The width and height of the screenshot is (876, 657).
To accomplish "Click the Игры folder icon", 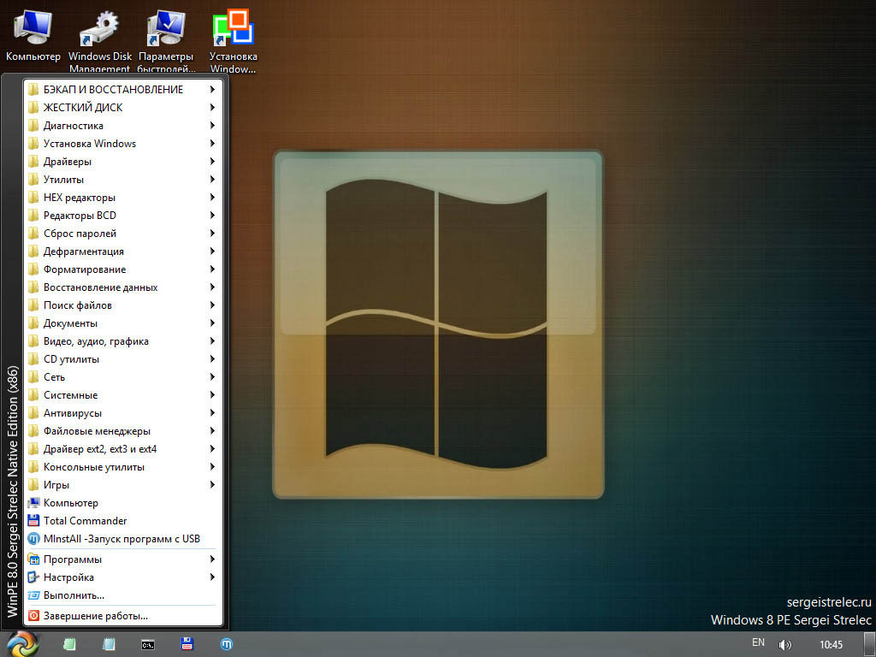I will (x=33, y=485).
